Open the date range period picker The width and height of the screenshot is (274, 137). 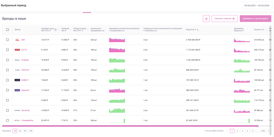click(257, 6)
